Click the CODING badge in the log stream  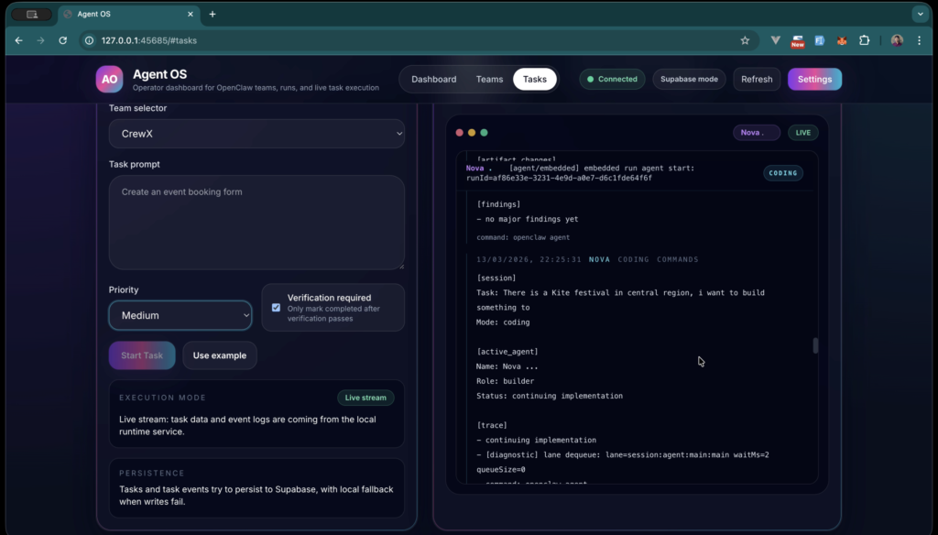point(782,173)
